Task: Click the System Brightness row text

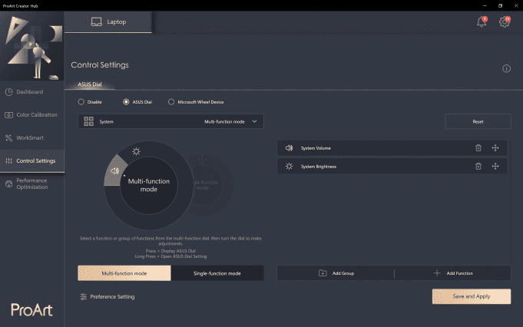Action: click(x=319, y=167)
